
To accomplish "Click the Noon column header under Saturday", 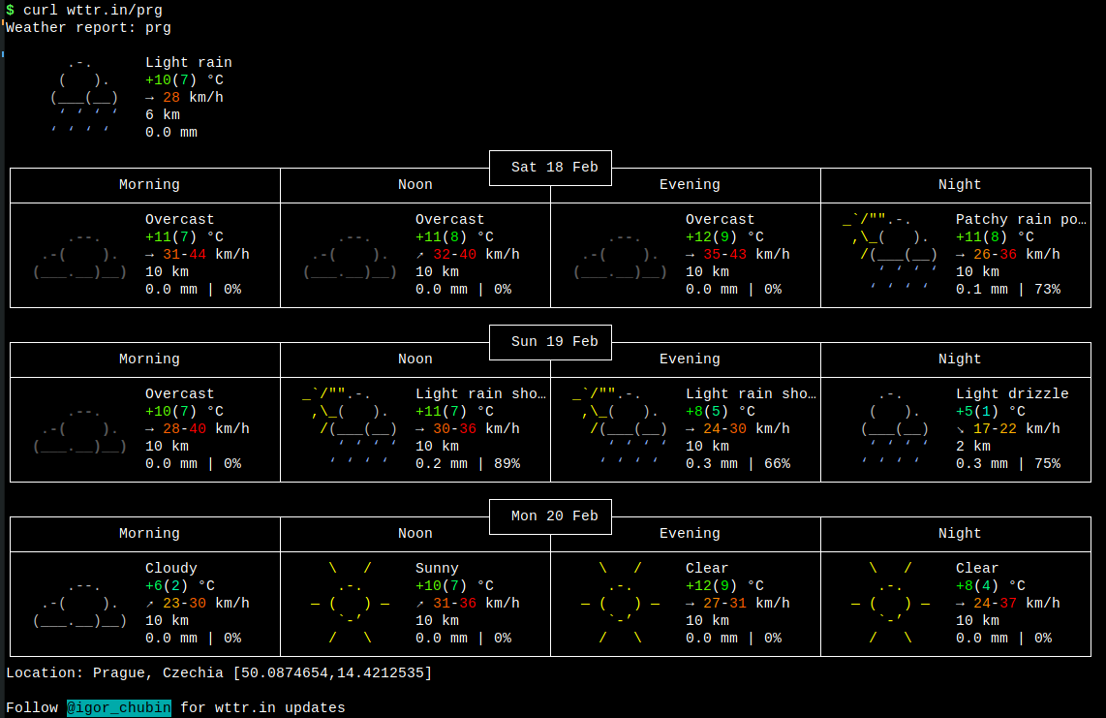I will point(415,184).
